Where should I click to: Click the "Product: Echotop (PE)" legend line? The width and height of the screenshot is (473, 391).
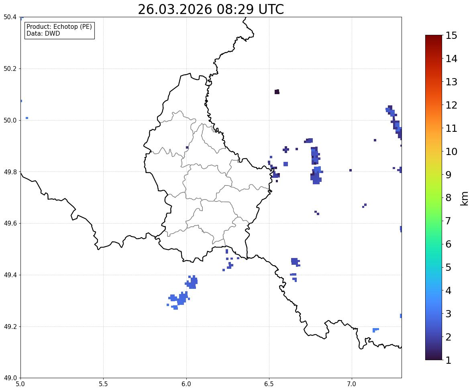click(59, 27)
